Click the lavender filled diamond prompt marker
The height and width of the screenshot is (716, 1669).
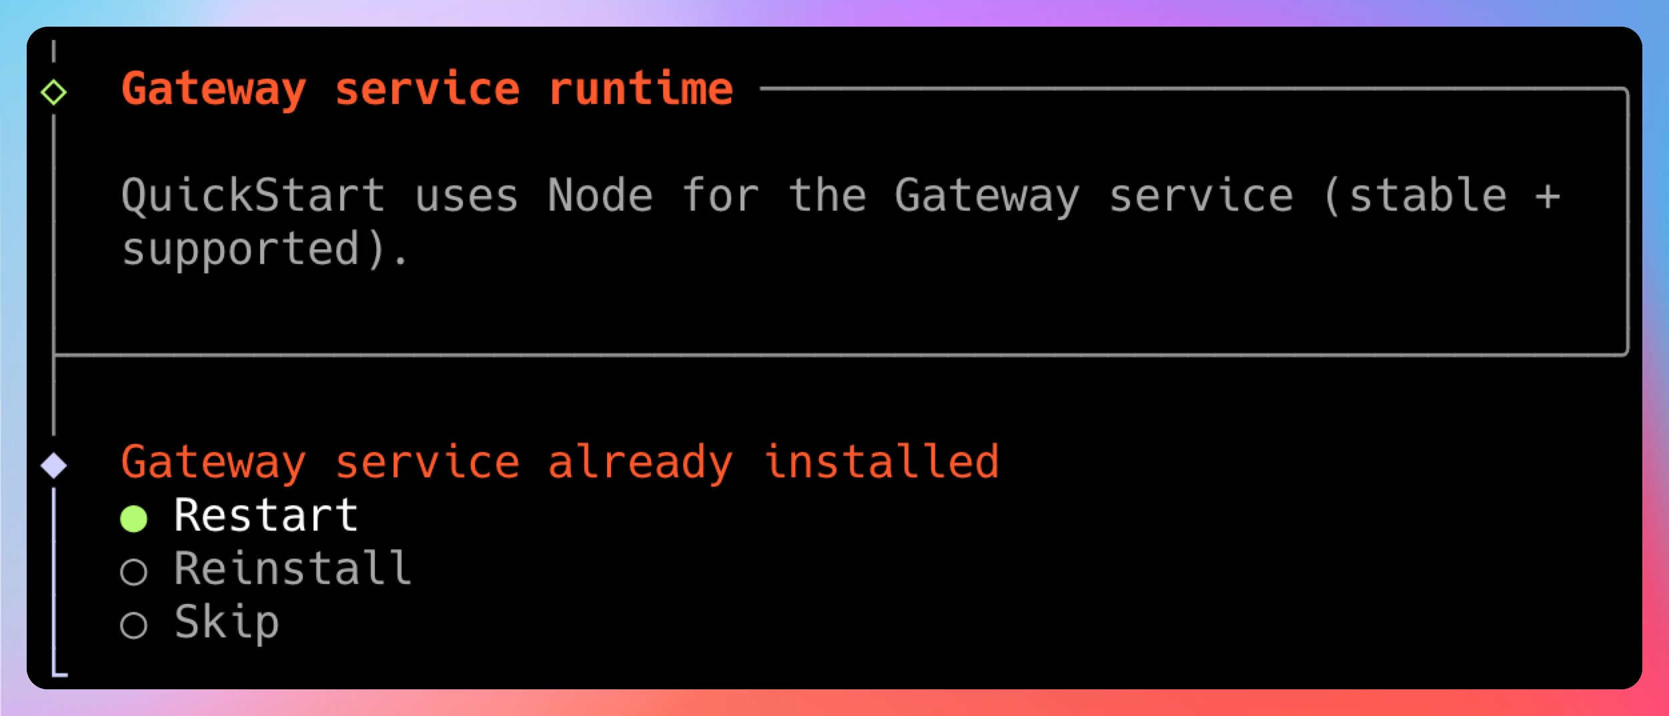53,465
